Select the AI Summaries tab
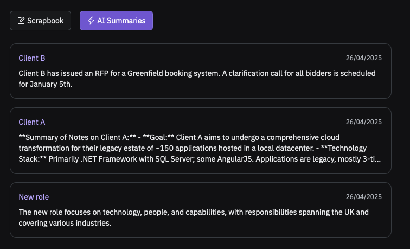 pos(116,21)
